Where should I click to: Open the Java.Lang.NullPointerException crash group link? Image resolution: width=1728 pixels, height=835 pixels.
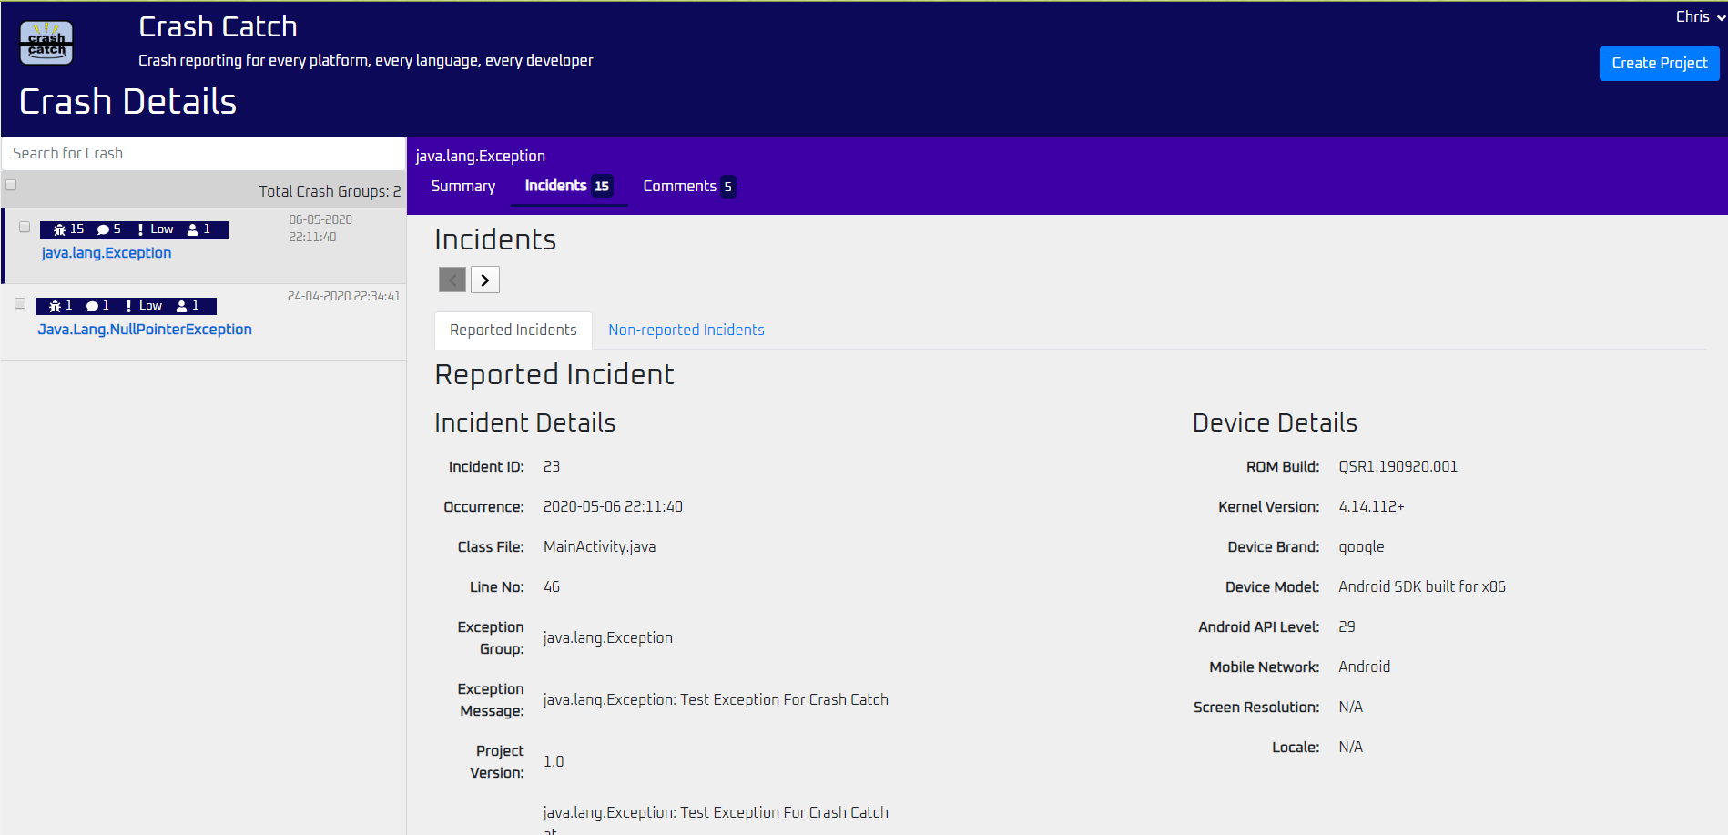145,330
